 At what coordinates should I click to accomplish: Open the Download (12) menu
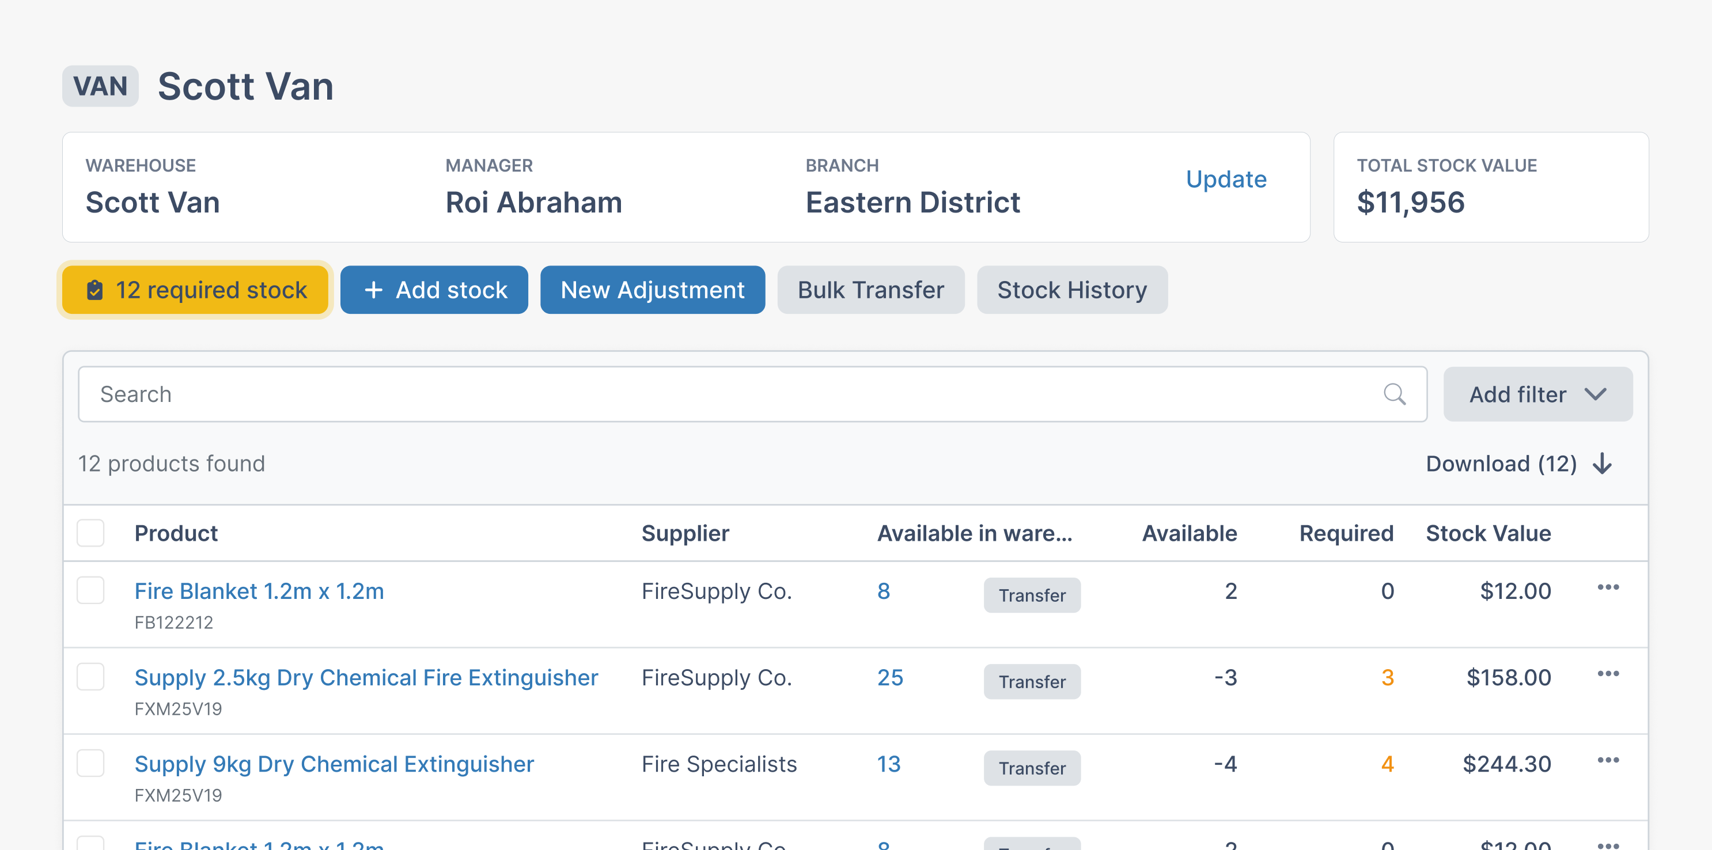[1501, 463]
